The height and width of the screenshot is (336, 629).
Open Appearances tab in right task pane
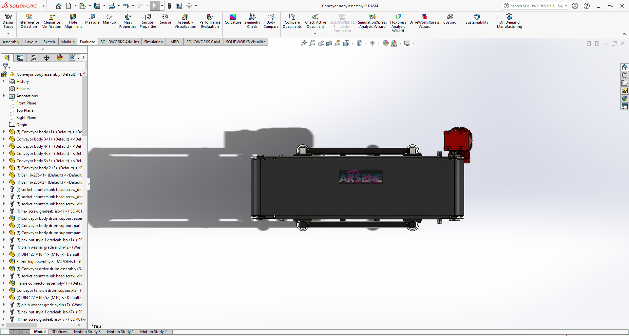625,99
